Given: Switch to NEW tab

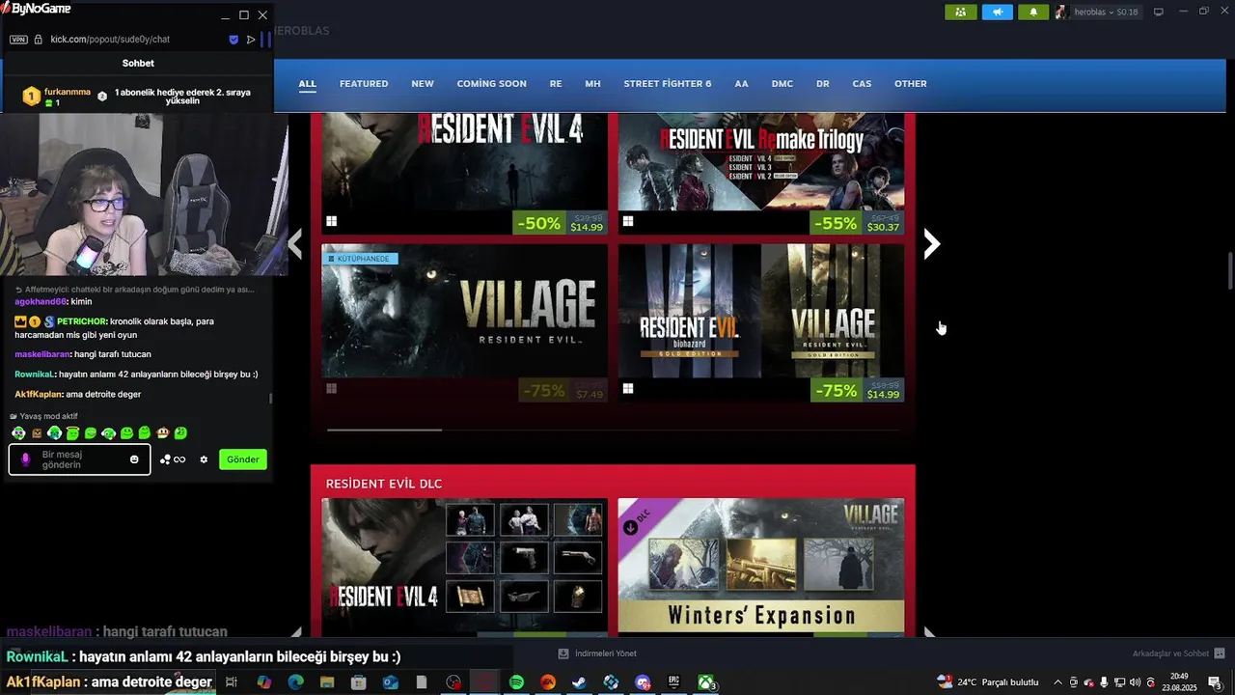Looking at the screenshot, I should [423, 84].
